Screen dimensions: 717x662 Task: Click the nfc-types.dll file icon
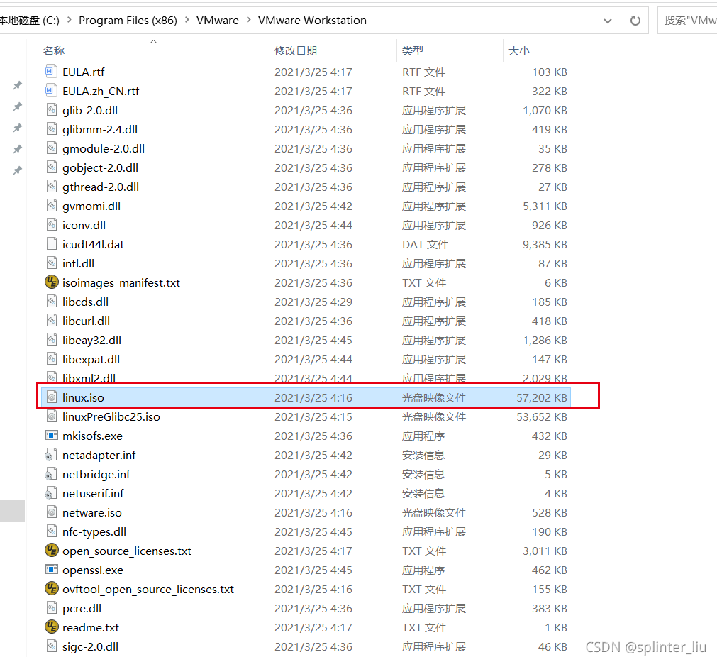[52, 531]
